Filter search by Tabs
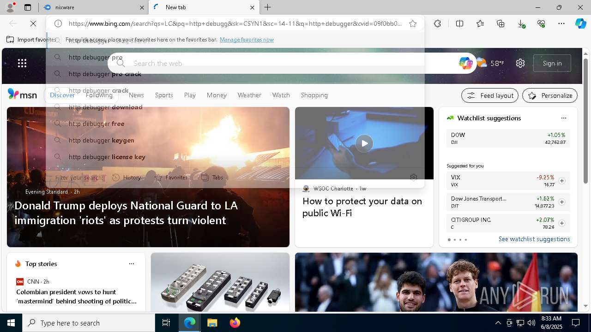The width and height of the screenshot is (591, 332). coord(212,178)
